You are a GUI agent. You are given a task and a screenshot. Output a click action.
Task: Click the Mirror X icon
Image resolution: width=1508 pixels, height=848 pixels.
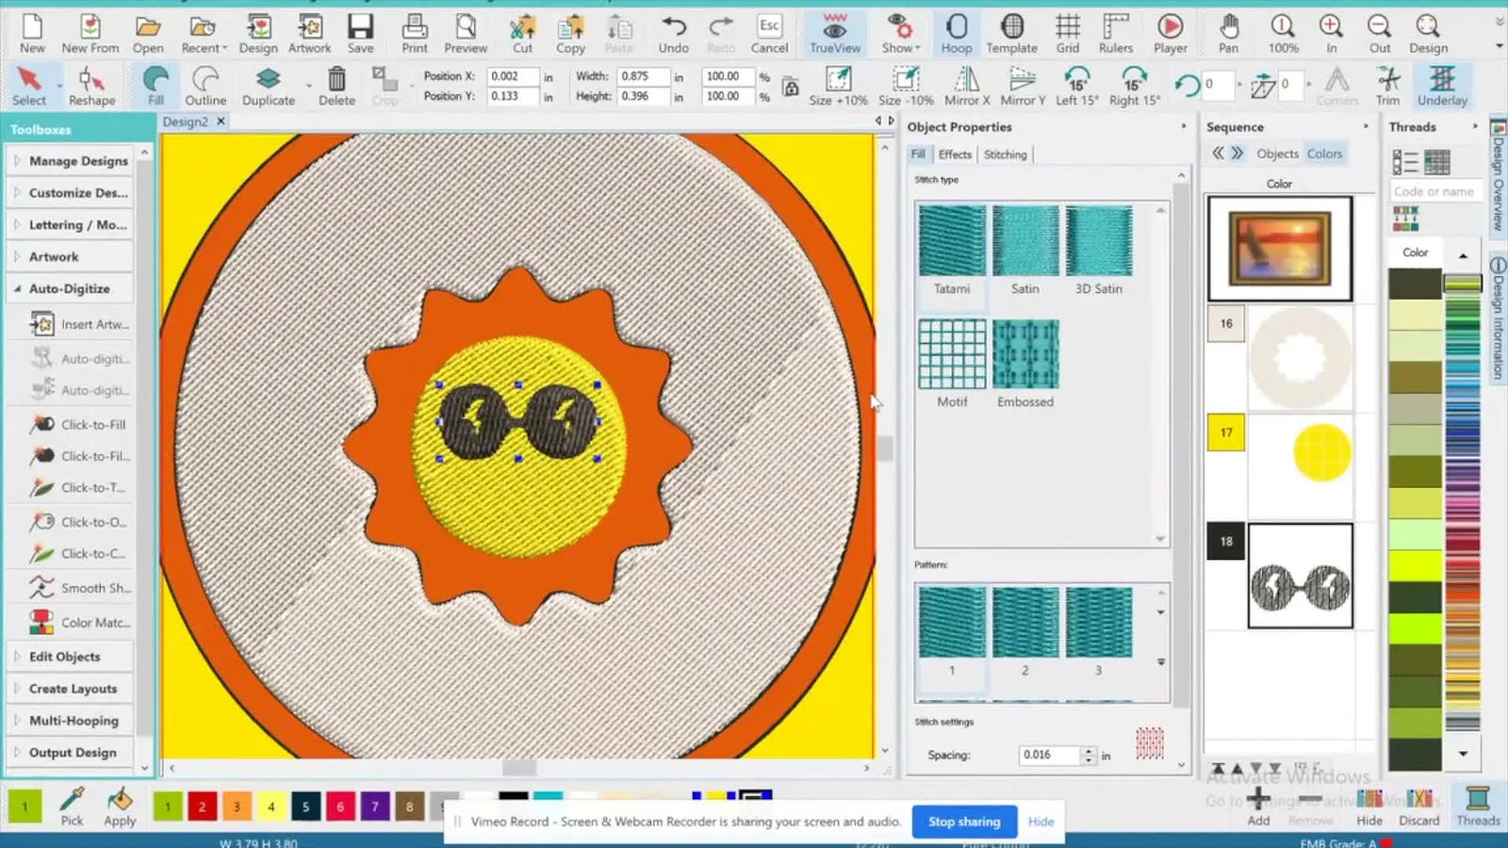pos(965,83)
